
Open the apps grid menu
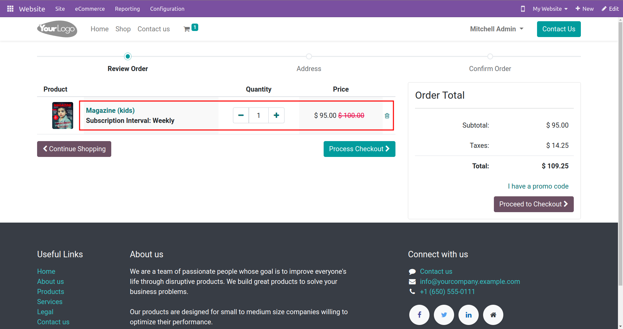coord(10,9)
